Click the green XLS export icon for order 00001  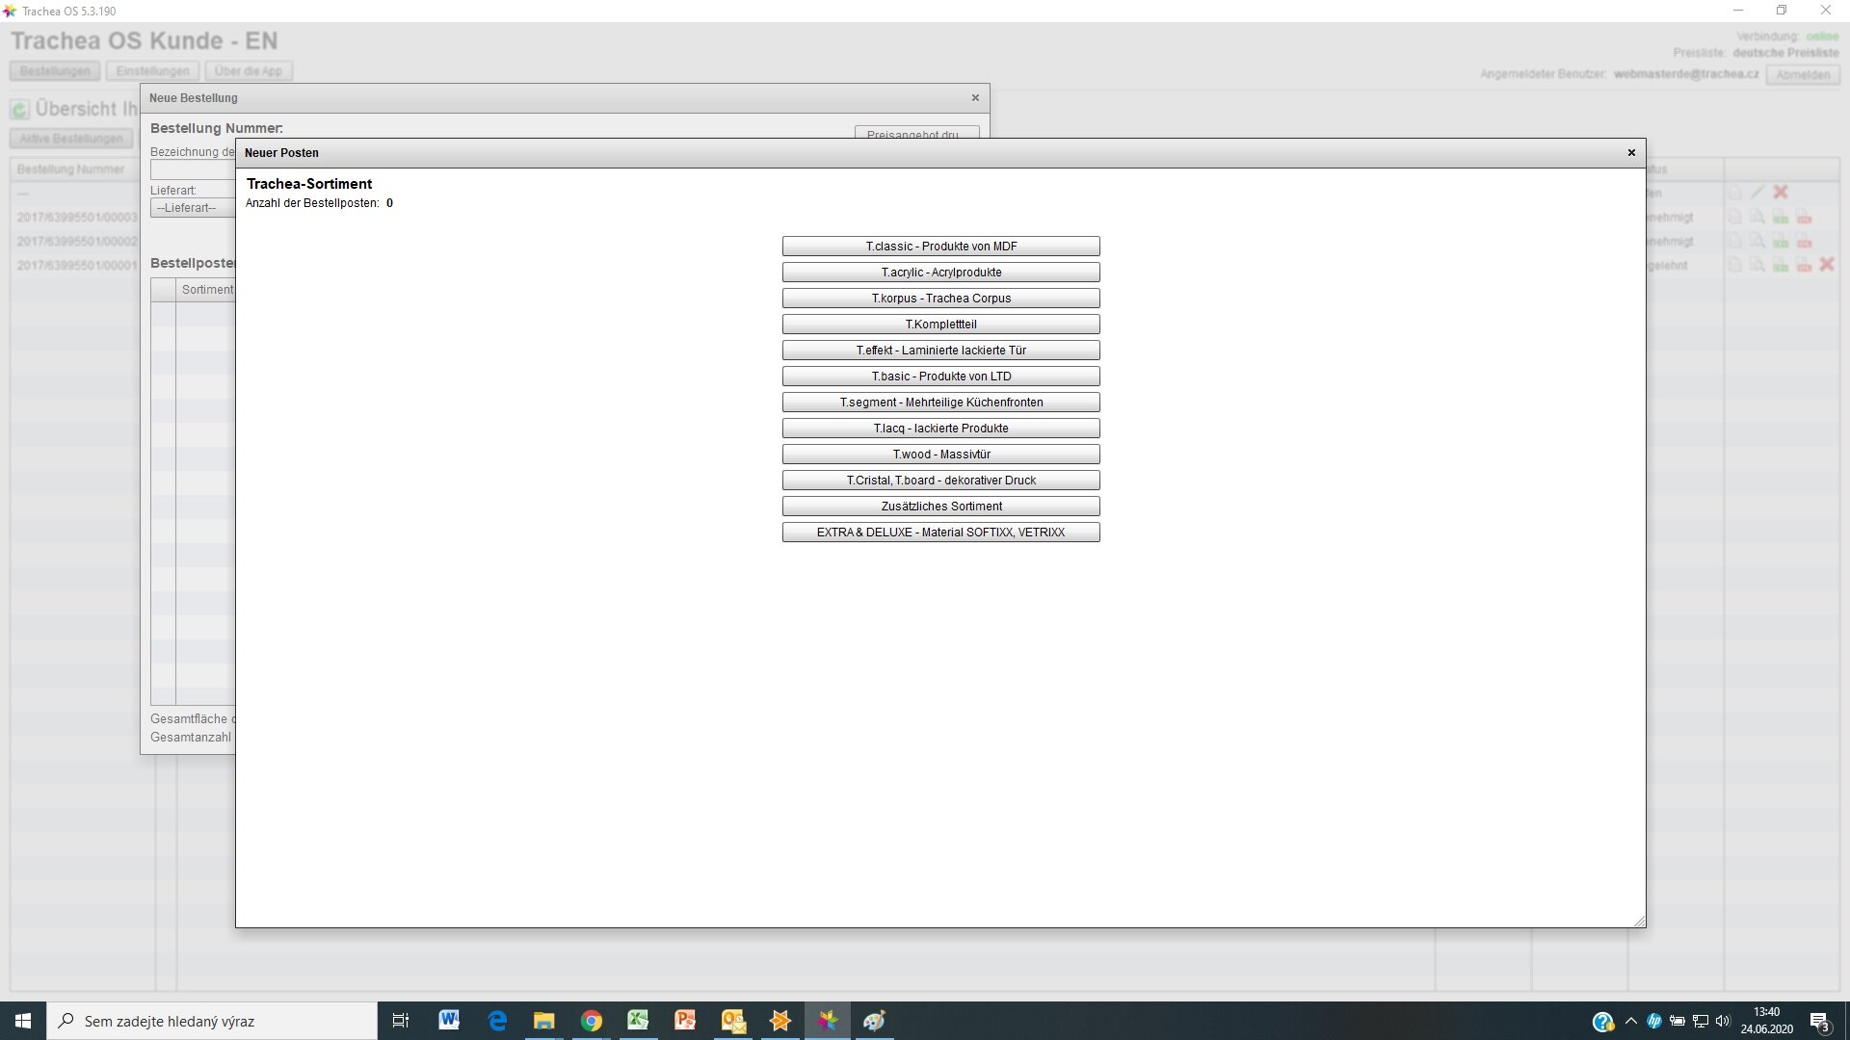(x=1781, y=265)
